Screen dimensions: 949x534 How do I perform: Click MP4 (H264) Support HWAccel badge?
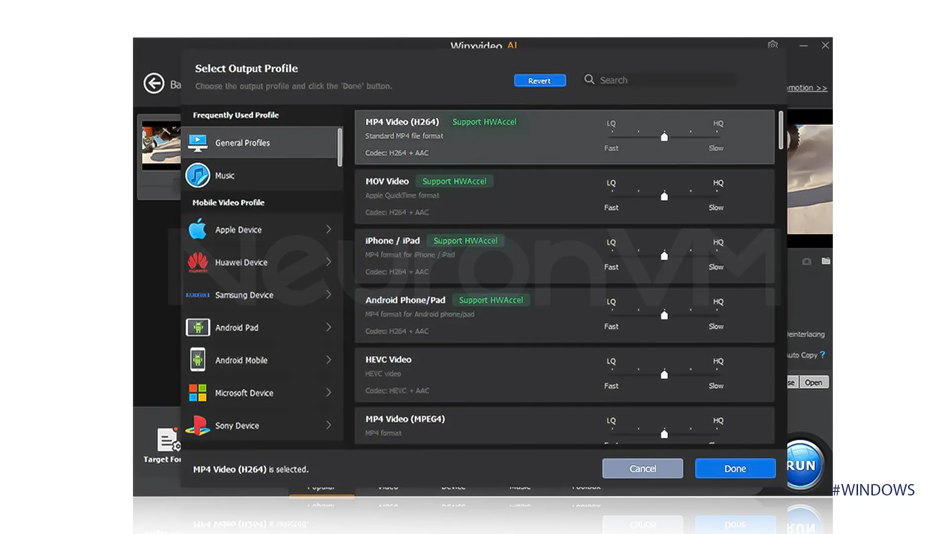tap(484, 122)
